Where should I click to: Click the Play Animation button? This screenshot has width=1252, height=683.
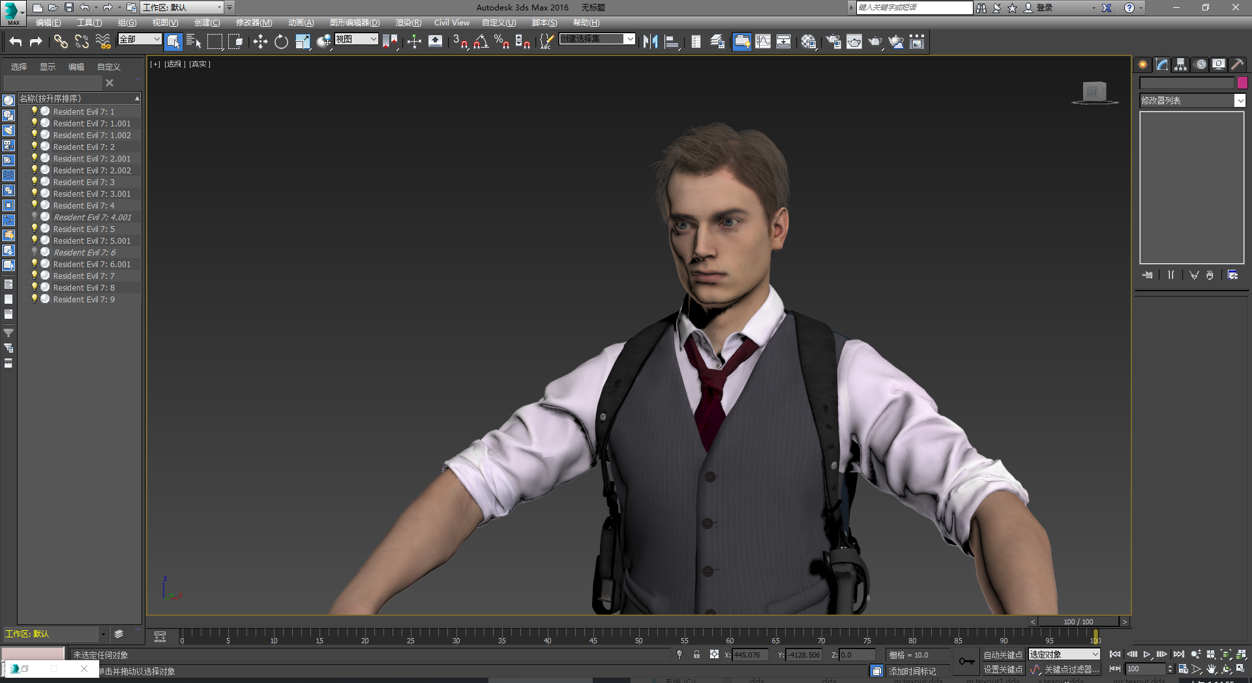[x=1147, y=654]
